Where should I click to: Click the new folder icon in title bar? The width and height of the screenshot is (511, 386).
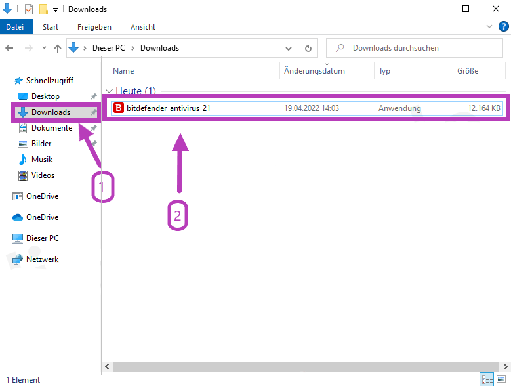pos(43,9)
